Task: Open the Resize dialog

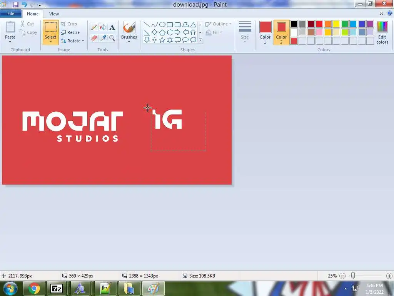Action: click(70, 32)
